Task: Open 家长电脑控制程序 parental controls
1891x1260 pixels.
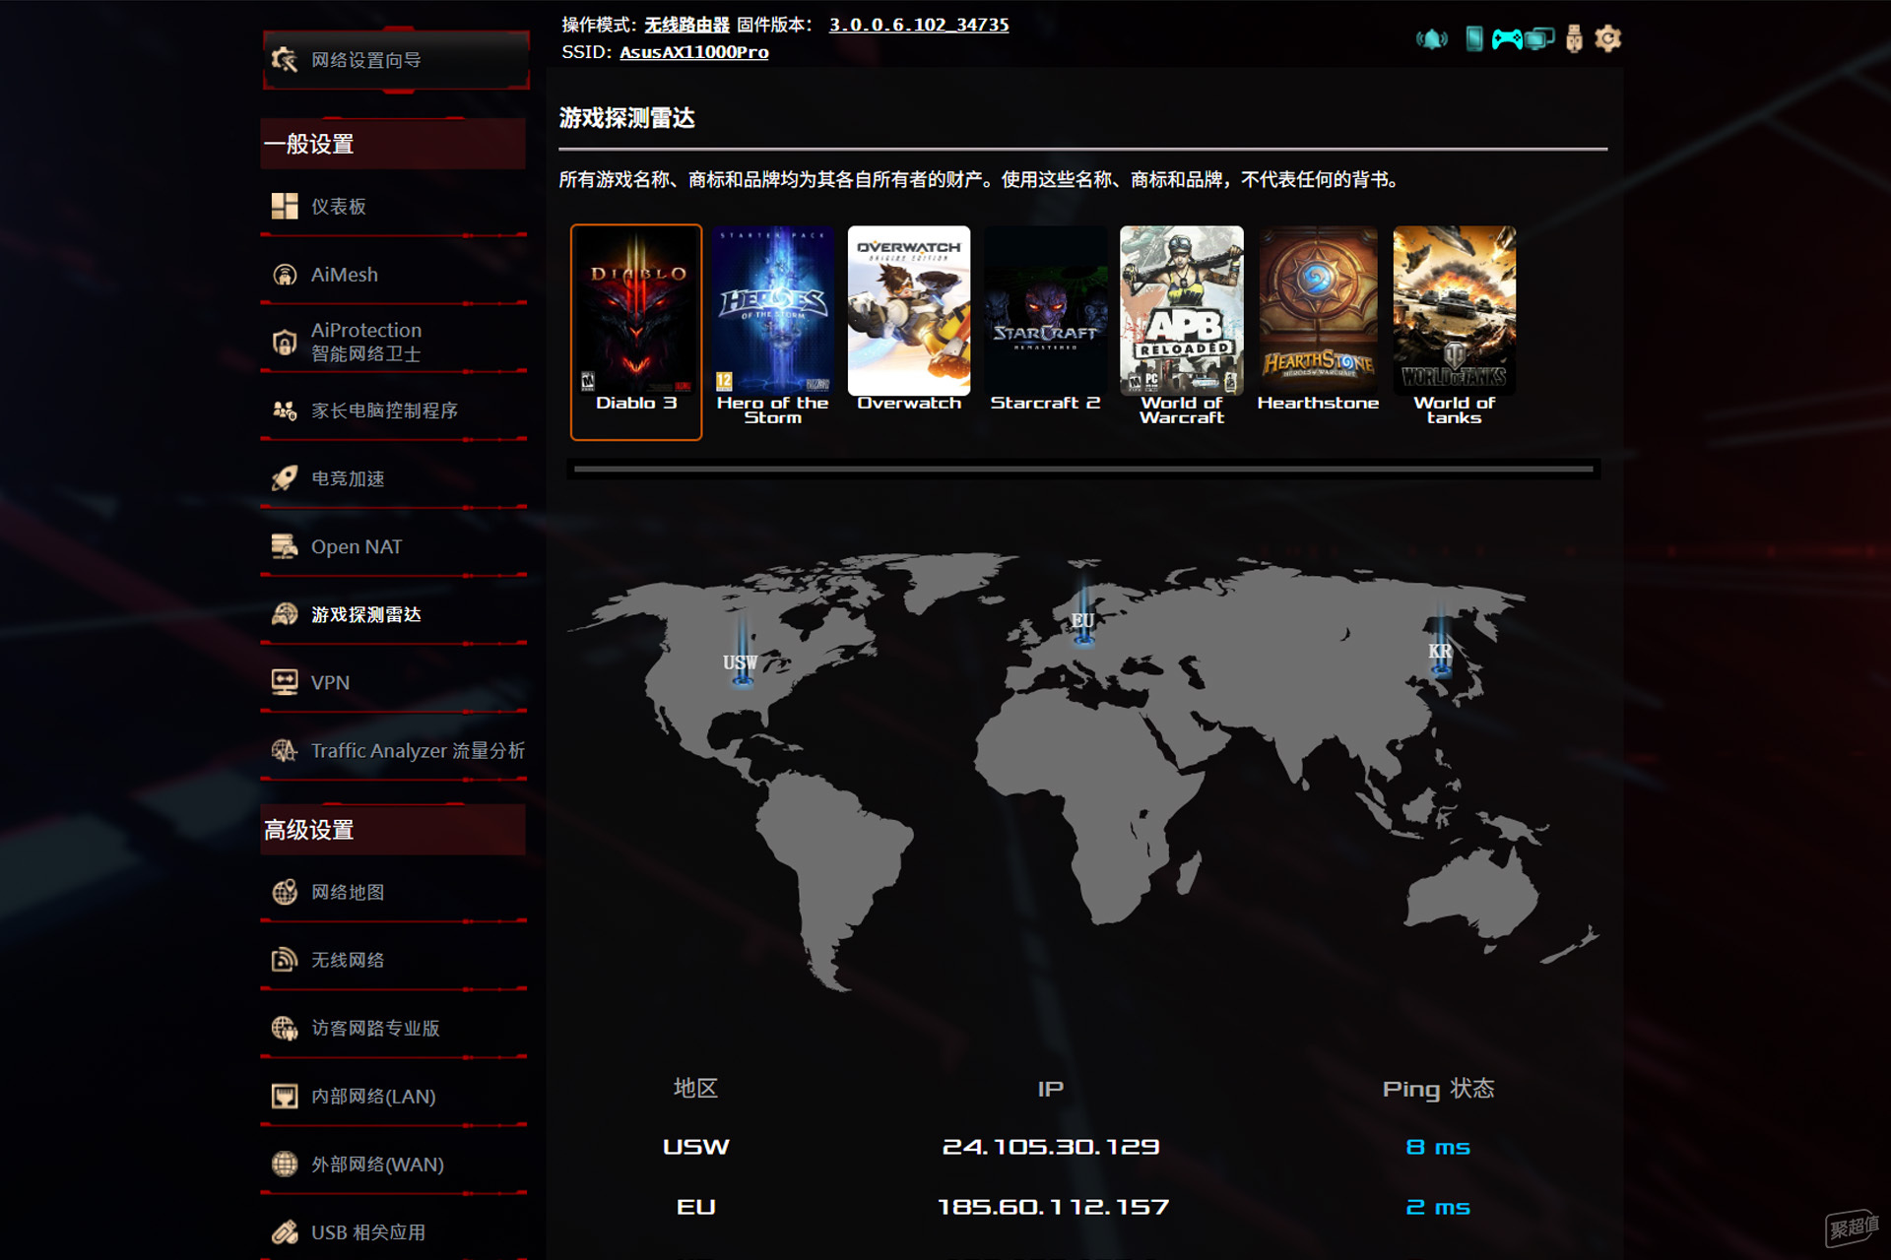Action: pos(394,410)
